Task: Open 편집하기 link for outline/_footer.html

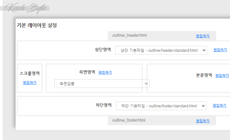Action: click(203, 121)
